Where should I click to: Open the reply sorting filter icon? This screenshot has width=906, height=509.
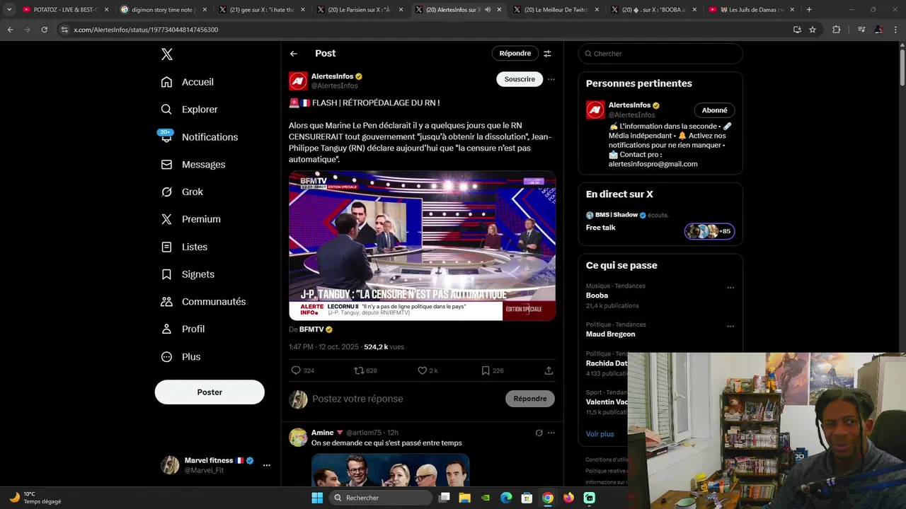click(547, 54)
